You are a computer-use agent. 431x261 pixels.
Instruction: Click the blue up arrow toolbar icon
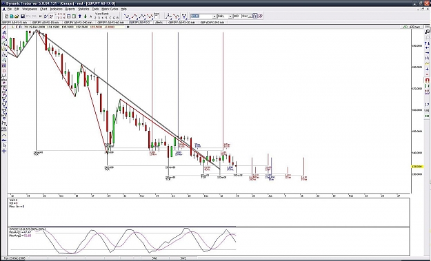pyautogui.click(x=80, y=17)
